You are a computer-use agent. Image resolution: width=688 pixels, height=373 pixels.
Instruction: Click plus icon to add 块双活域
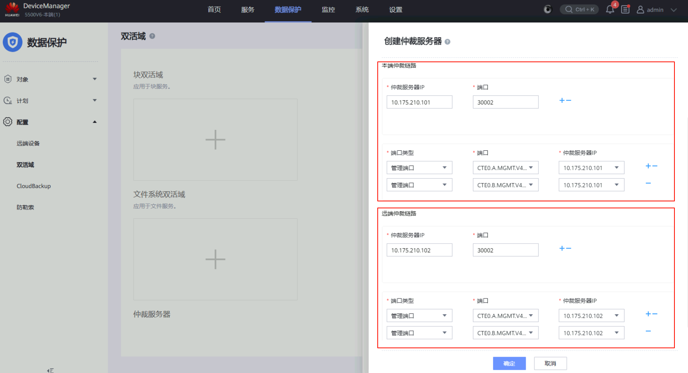point(215,140)
